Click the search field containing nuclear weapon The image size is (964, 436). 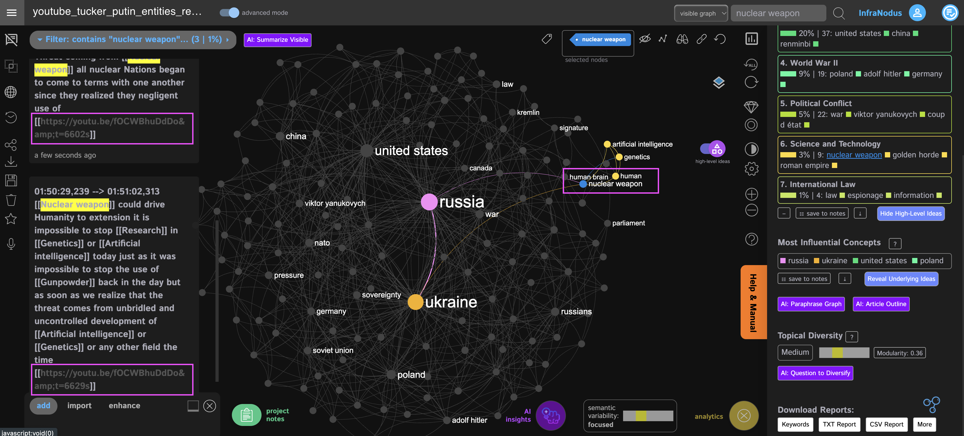pyautogui.click(x=778, y=13)
